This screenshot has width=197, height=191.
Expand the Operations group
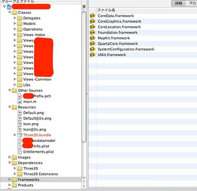point(15,29)
